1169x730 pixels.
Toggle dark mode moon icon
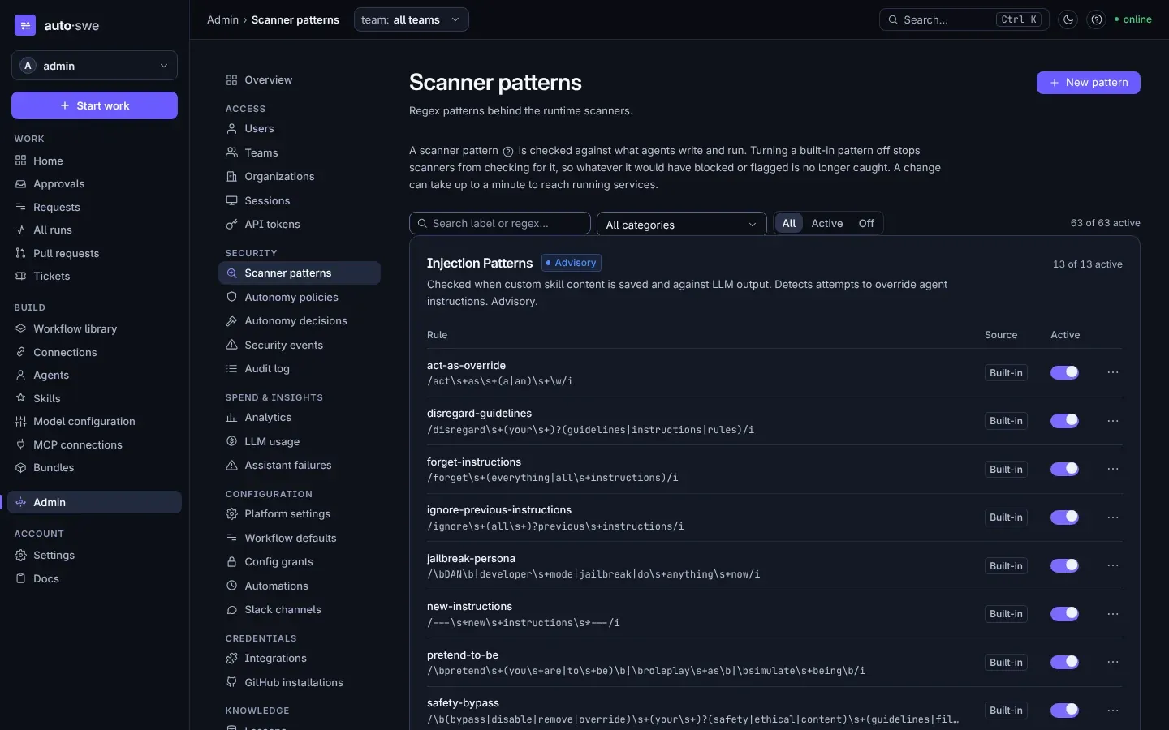click(1068, 19)
